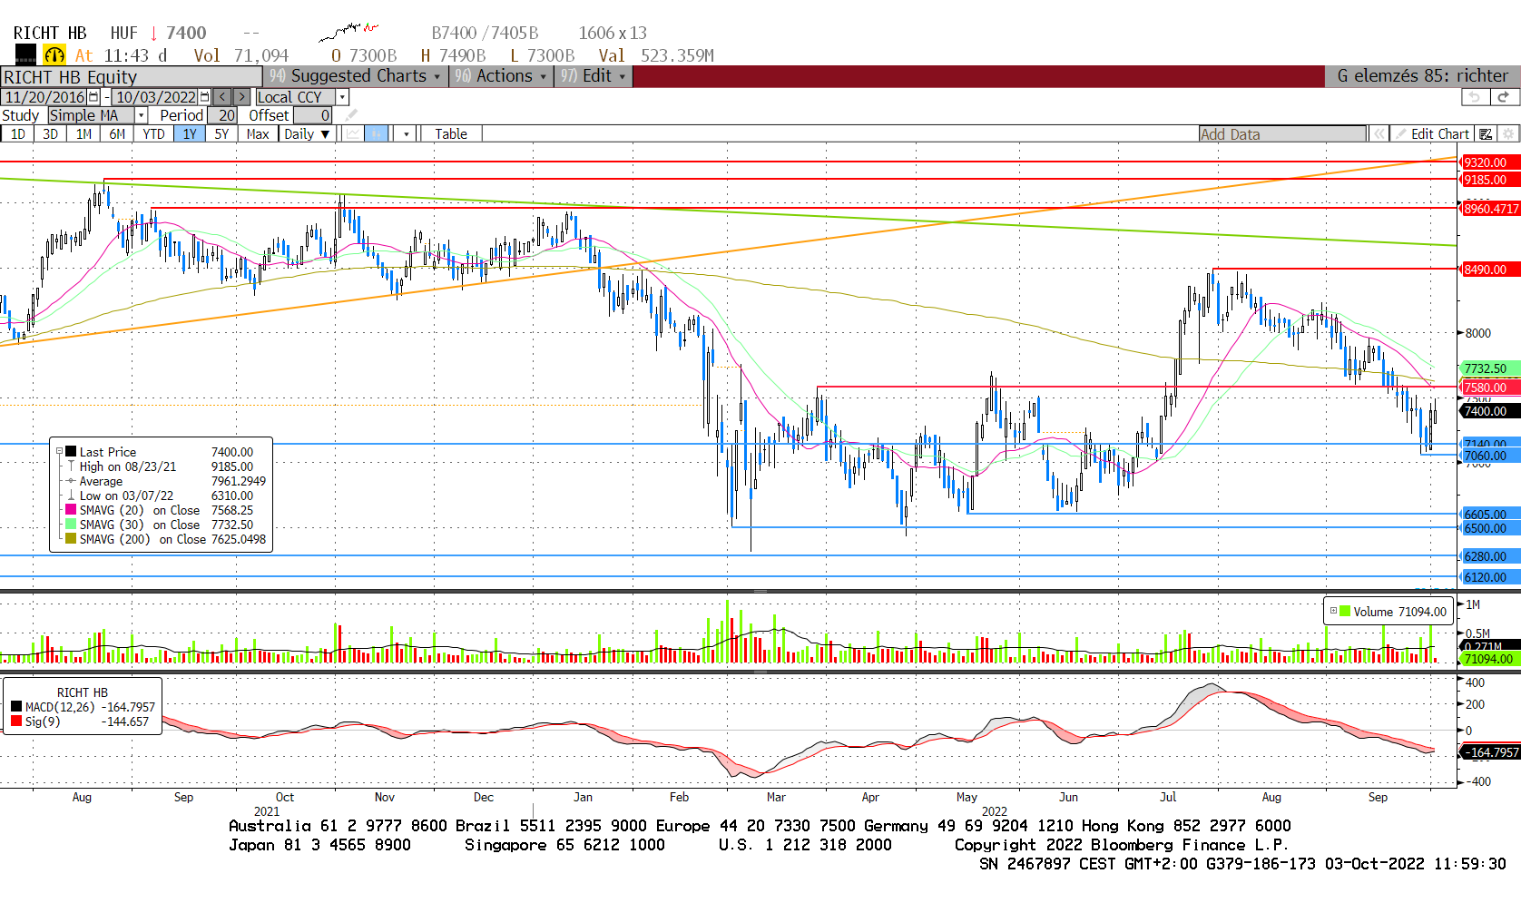Viewport: 1521px width, 903px height.
Task: Click 7580.00 red level label
Action: point(1489,388)
